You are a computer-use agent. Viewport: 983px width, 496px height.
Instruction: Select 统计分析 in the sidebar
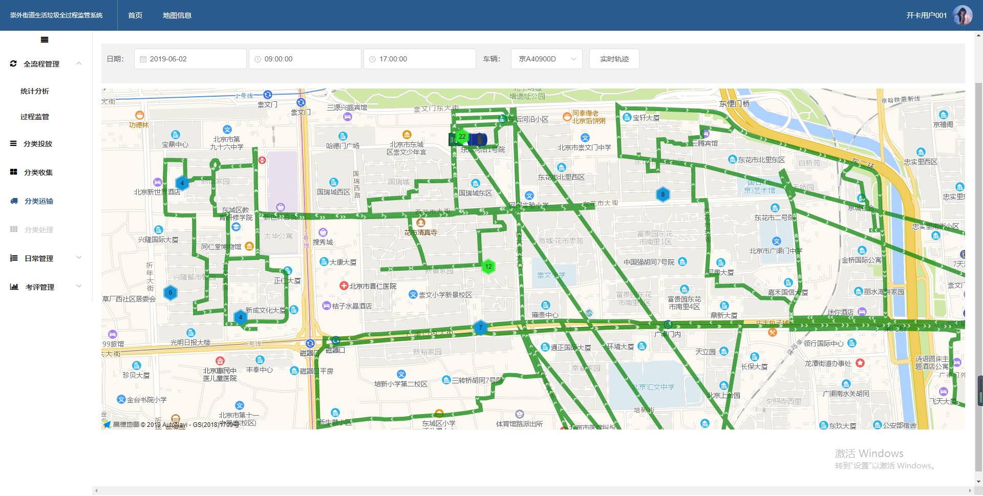point(35,91)
